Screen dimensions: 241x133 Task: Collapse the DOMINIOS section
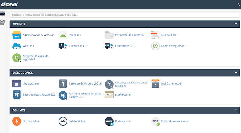tap(236, 110)
